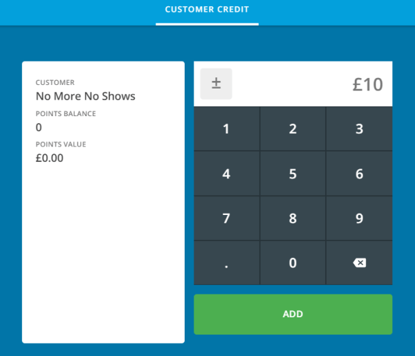Screen dimensions: 415x356
Task: Select digit 8 on keypad
Action: (293, 218)
